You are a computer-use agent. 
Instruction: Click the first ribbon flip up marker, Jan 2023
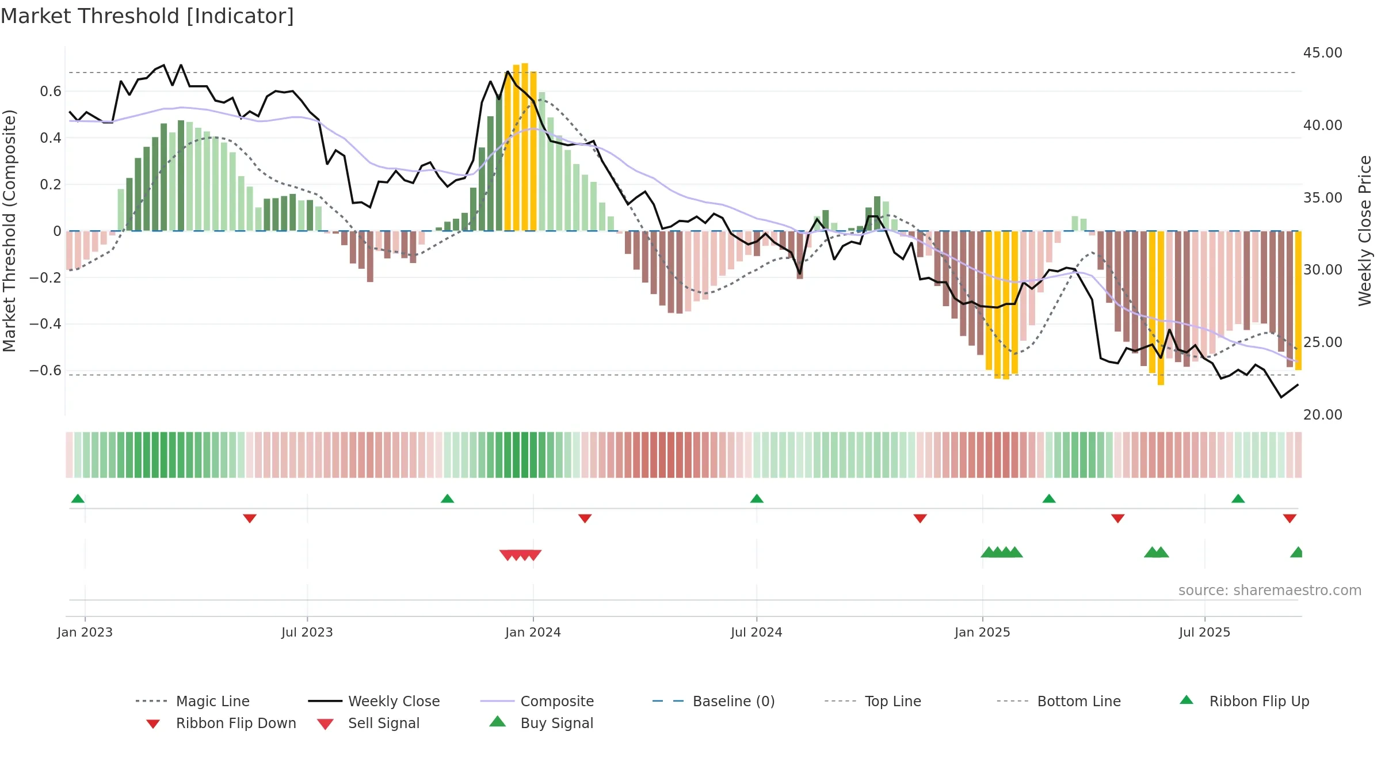[x=78, y=498]
